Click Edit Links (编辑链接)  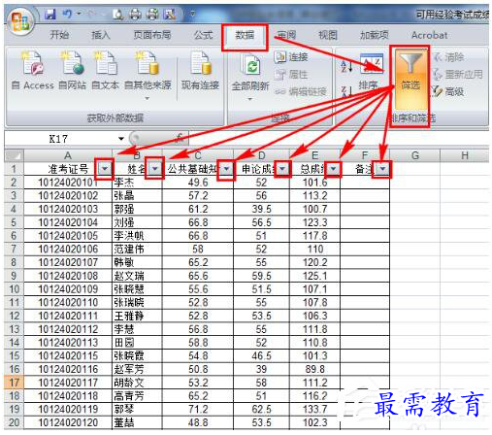301,92
